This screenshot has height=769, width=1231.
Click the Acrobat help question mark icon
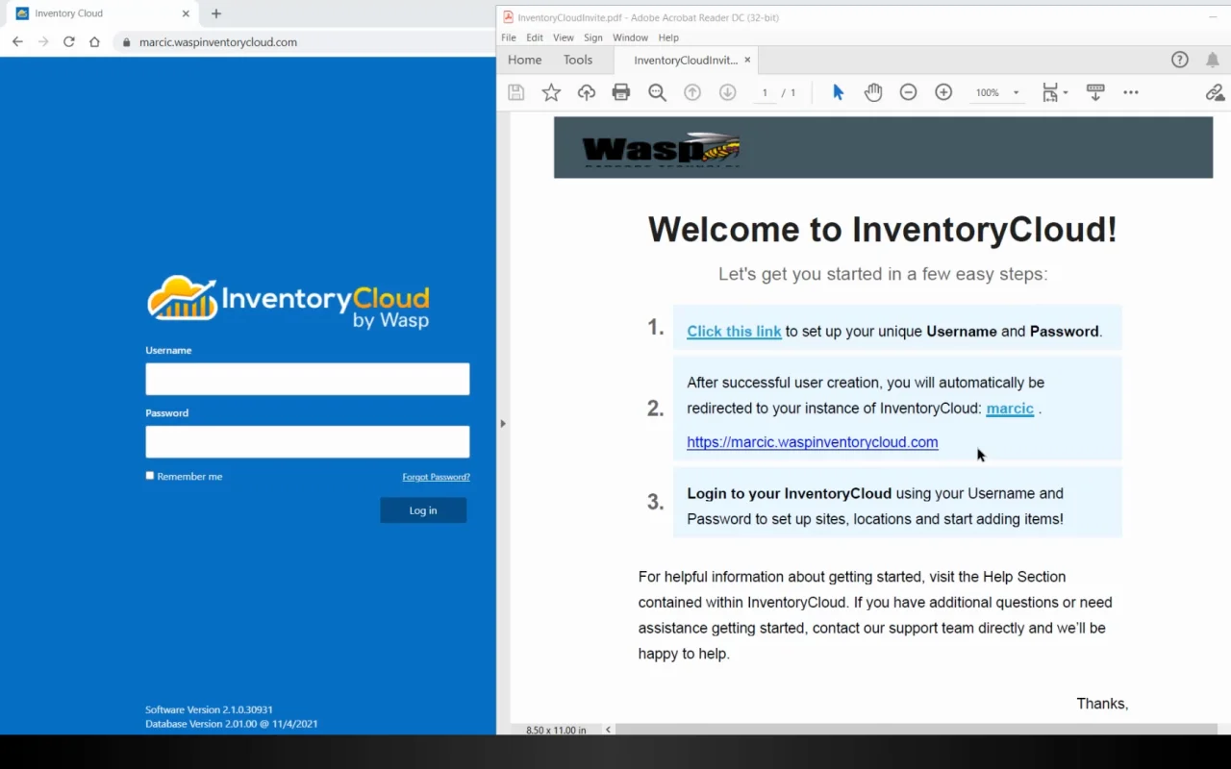(1180, 60)
